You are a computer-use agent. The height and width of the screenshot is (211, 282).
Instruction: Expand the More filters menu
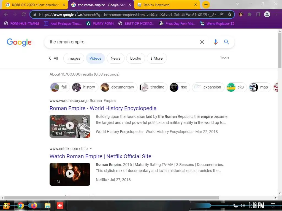(x=157, y=58)
